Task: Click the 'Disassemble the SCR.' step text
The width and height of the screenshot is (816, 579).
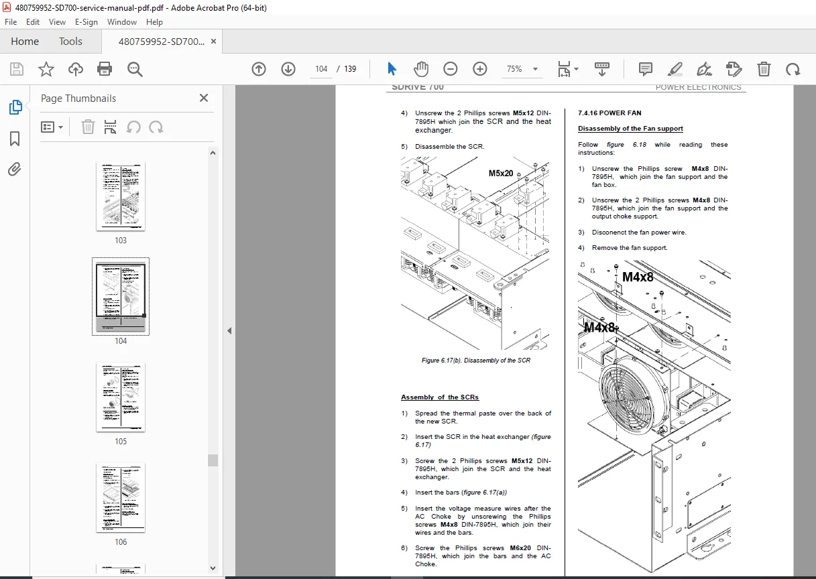Action: coord(449,146)
